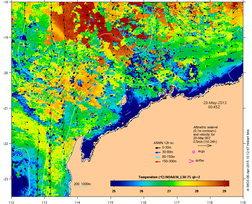
Task: Click longitude axis label 112
Action: pyautogui.click(x=12, y=202)
